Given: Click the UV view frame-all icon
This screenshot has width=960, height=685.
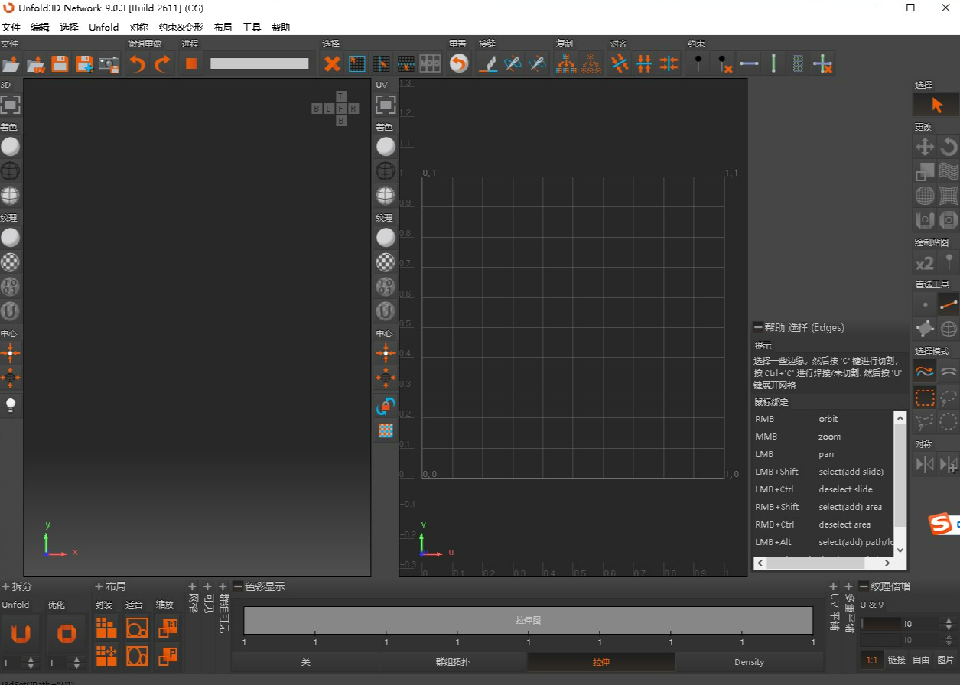Looking at the screenshot, I should [386, 105].
